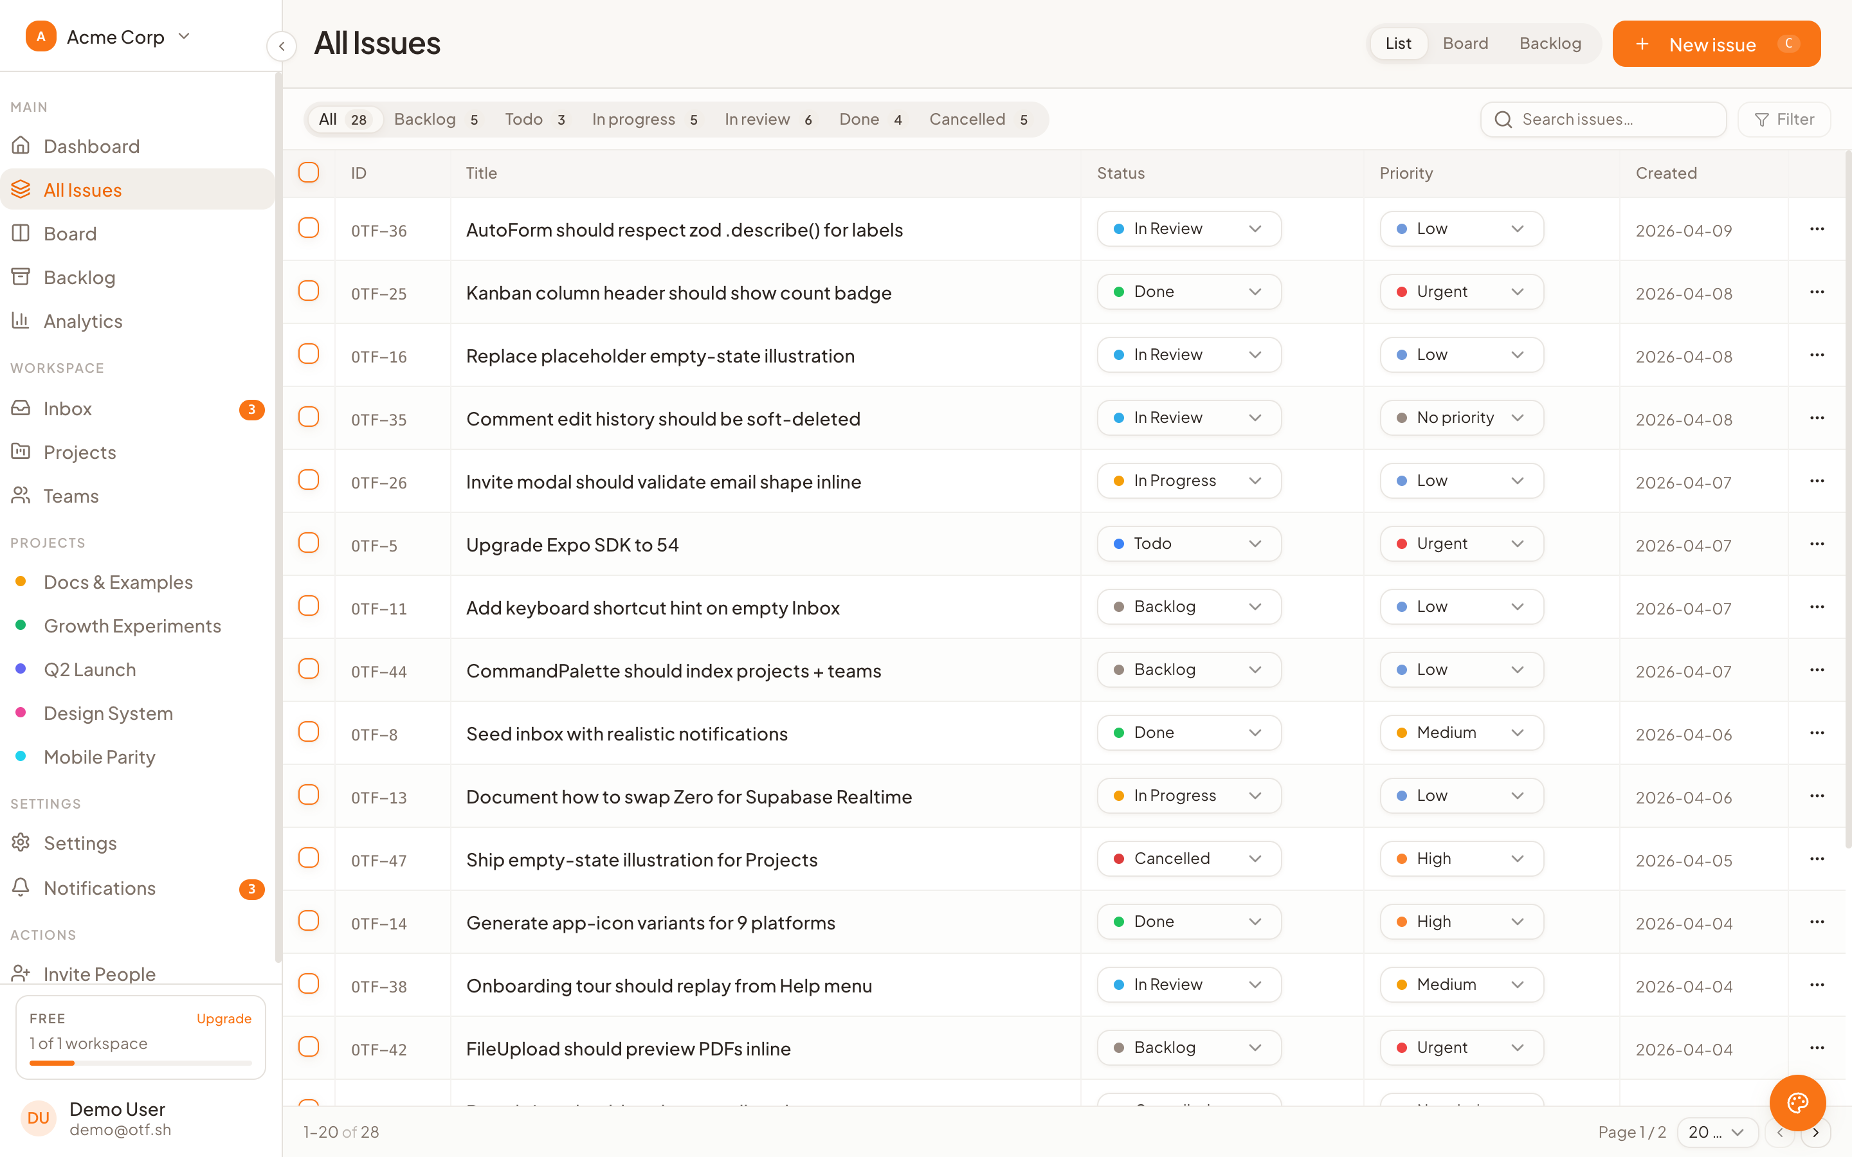
Task: Open row actions menu for OTF-5
Action: click(1817, 543)
